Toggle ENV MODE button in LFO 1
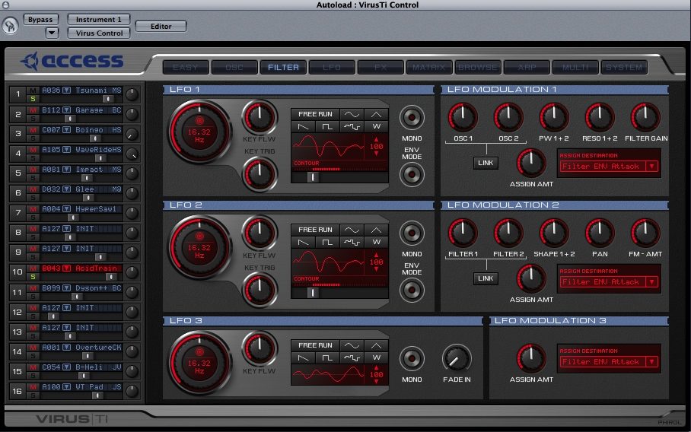691x432 pixels. tap(412, 174)
